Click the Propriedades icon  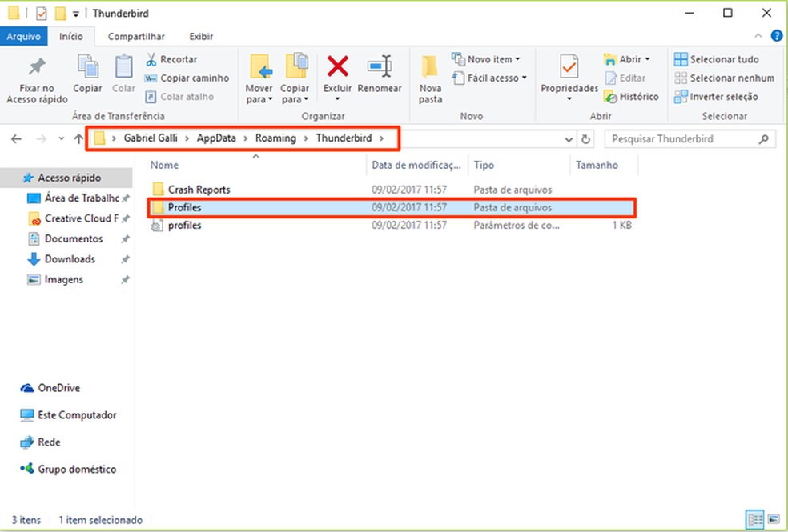pos(569,66)
